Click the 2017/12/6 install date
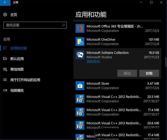This screenshot has height=140, width=167. point(152,88)
